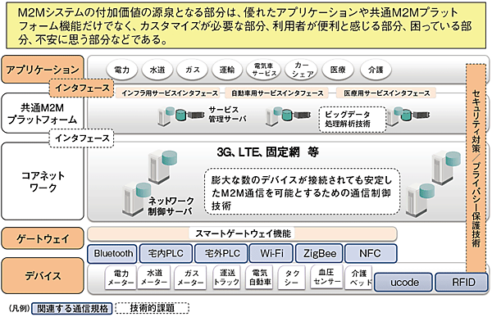Click the 電力メーター device box
The width and height of the screenshot is (492, 317).
pos(121,278)
